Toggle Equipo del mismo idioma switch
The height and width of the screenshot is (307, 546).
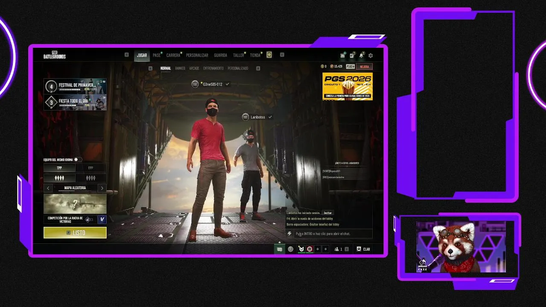click(78, 159)
